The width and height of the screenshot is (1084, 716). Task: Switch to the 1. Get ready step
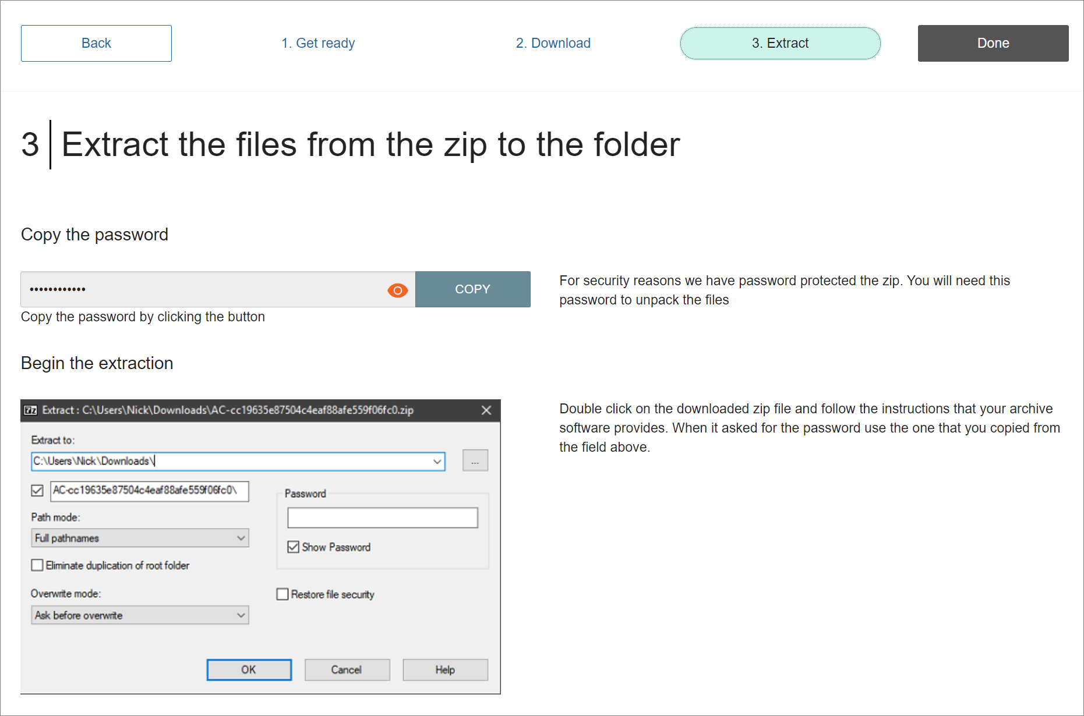[x=318, y=42]
